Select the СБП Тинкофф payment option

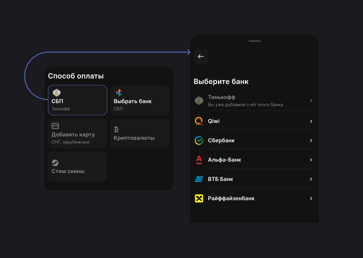pos(78,100)
